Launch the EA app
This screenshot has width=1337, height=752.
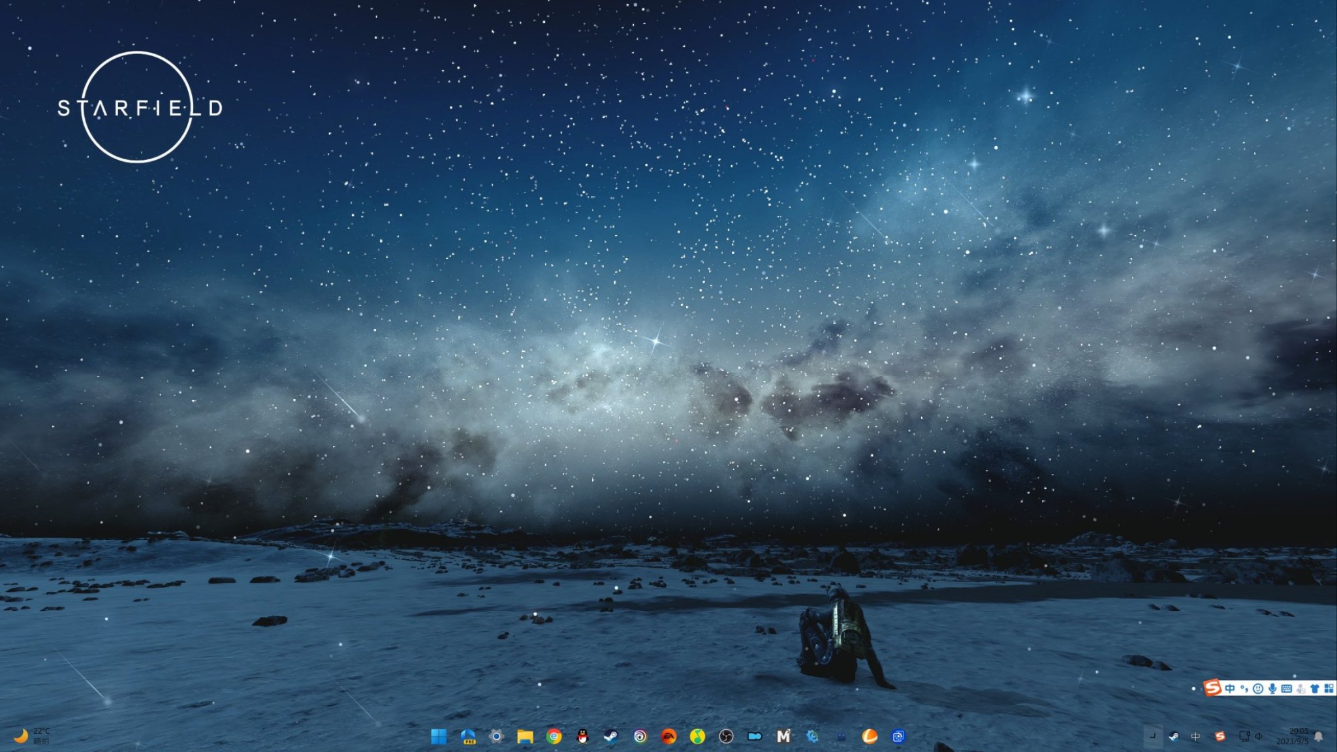point(668,736)
